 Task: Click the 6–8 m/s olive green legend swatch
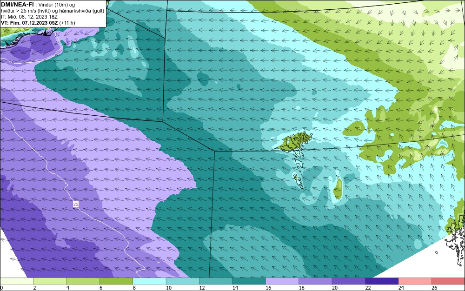(116, 281)
